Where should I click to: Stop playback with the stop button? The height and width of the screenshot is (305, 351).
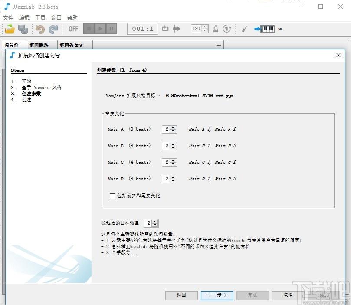tap(89, 29)
